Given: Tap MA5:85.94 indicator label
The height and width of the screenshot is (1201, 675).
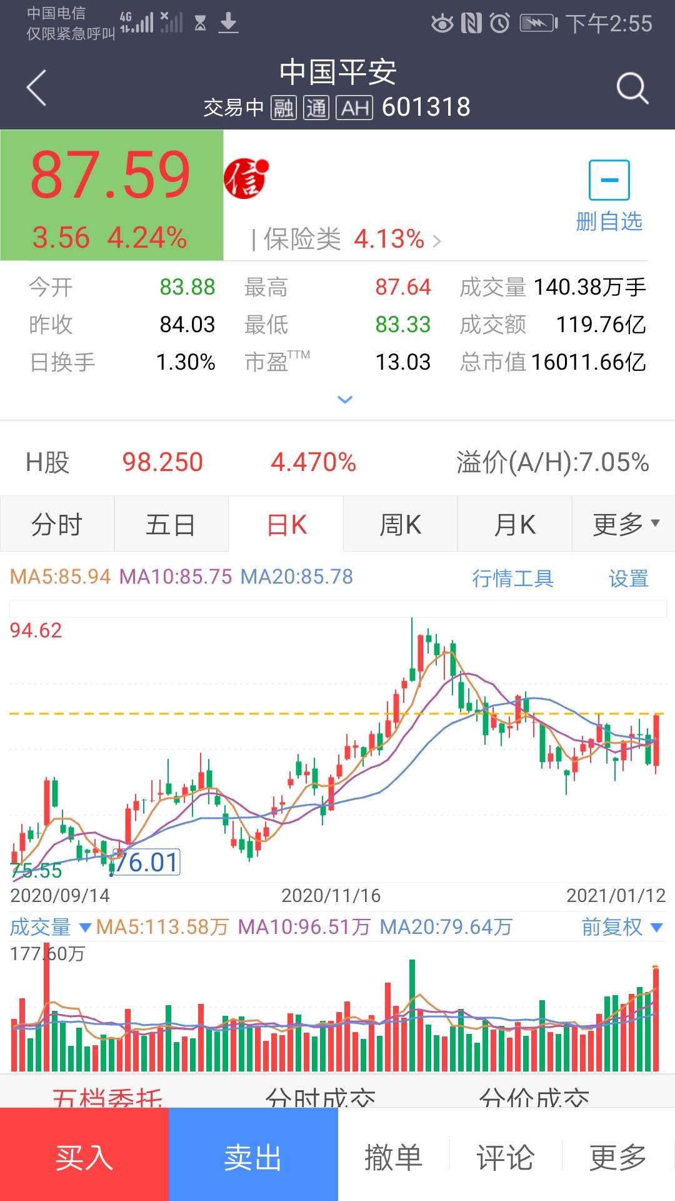Looking at the screenshot, I should [x=60, y=576].
